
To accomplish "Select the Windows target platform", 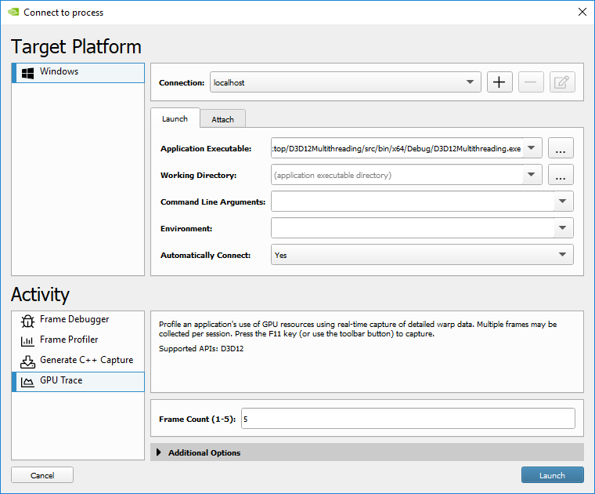I will 59,72.
